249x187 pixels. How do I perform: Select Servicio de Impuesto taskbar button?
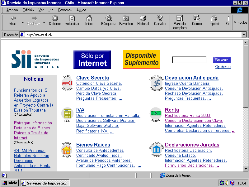[45, 183]
